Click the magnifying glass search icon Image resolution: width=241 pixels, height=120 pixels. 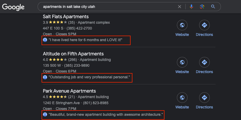[x=213, y=7]
